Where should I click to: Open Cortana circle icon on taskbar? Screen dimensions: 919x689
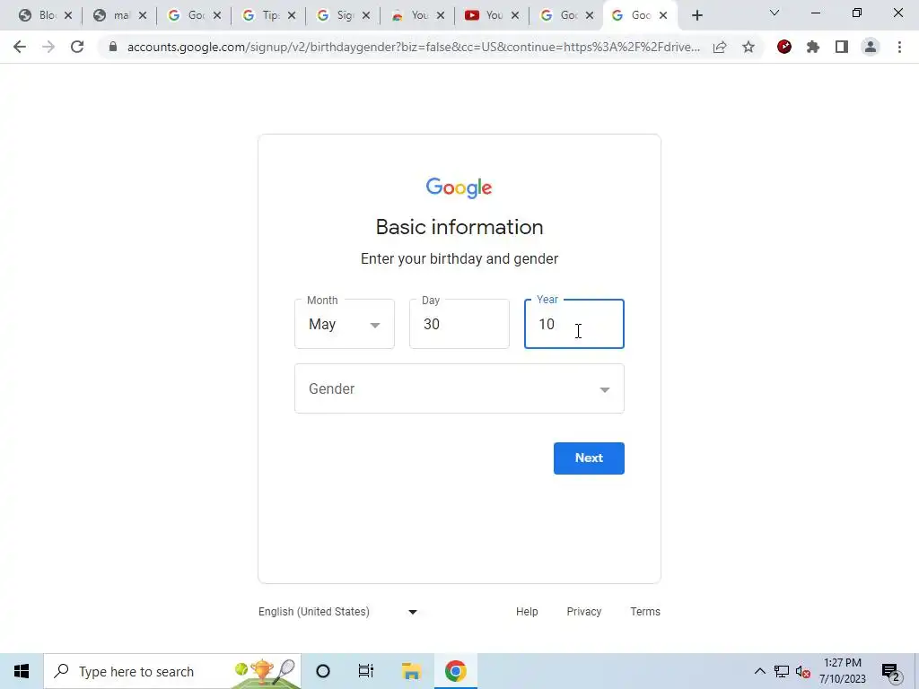coord(323,671)
